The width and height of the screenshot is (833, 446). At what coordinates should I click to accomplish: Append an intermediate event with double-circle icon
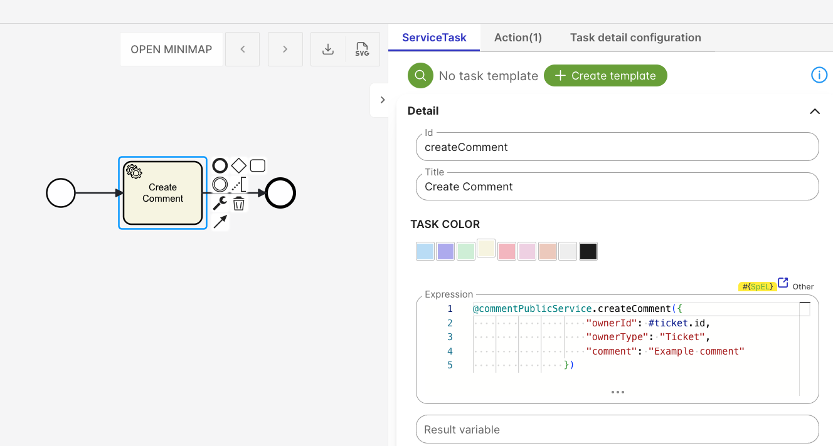tap(220, 185)
